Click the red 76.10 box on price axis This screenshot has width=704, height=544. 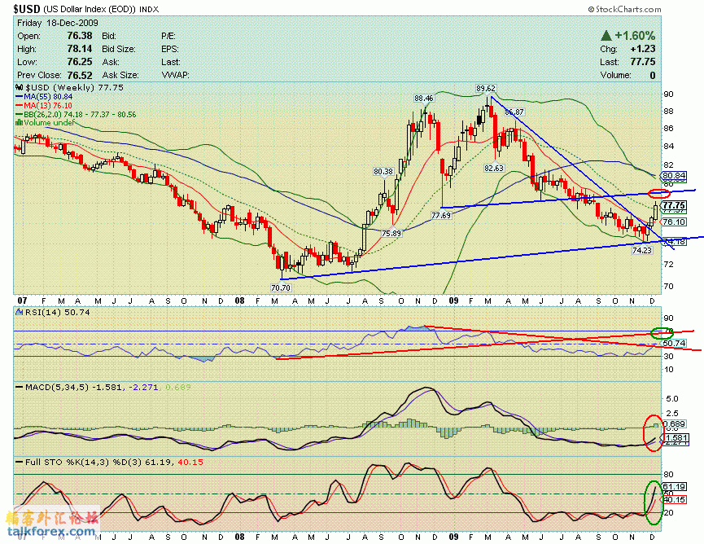point(673,222)
